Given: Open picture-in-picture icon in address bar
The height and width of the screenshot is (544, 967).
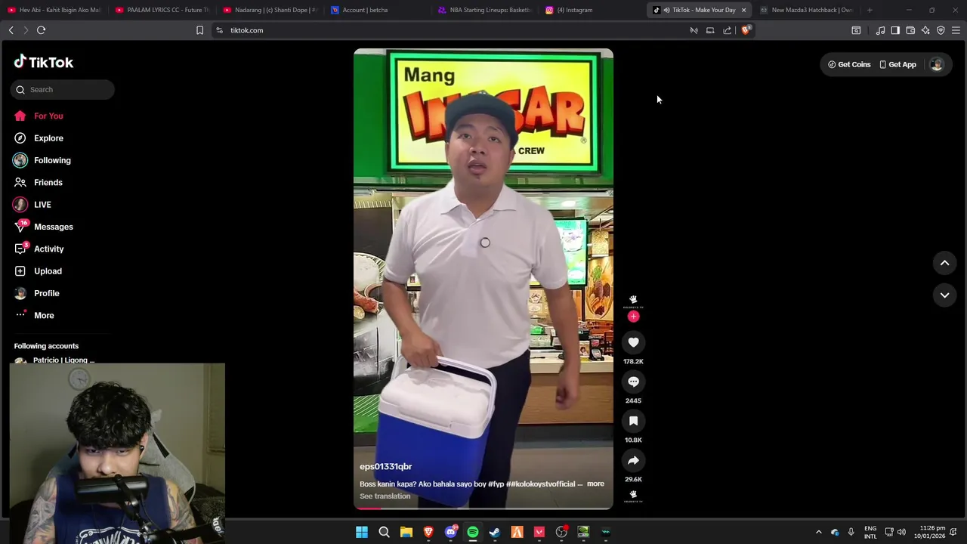Looking at the screenshot, I should click(710, 30).
